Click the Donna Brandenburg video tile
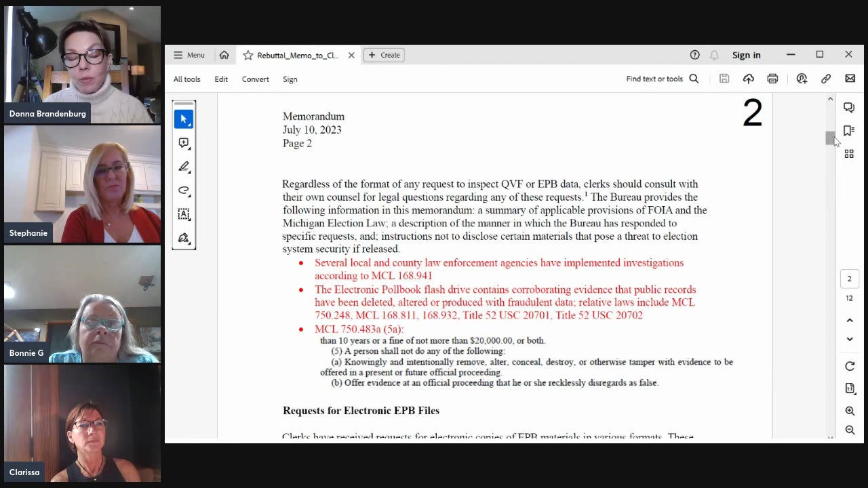This screenshot has height=488, width=868. click(x=83, y=65)
